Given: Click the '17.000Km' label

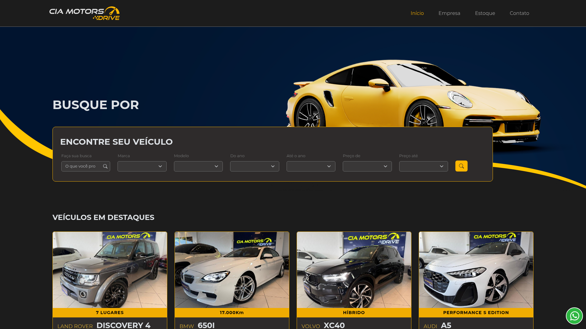Looking at the screenshot, I should 232,313.
